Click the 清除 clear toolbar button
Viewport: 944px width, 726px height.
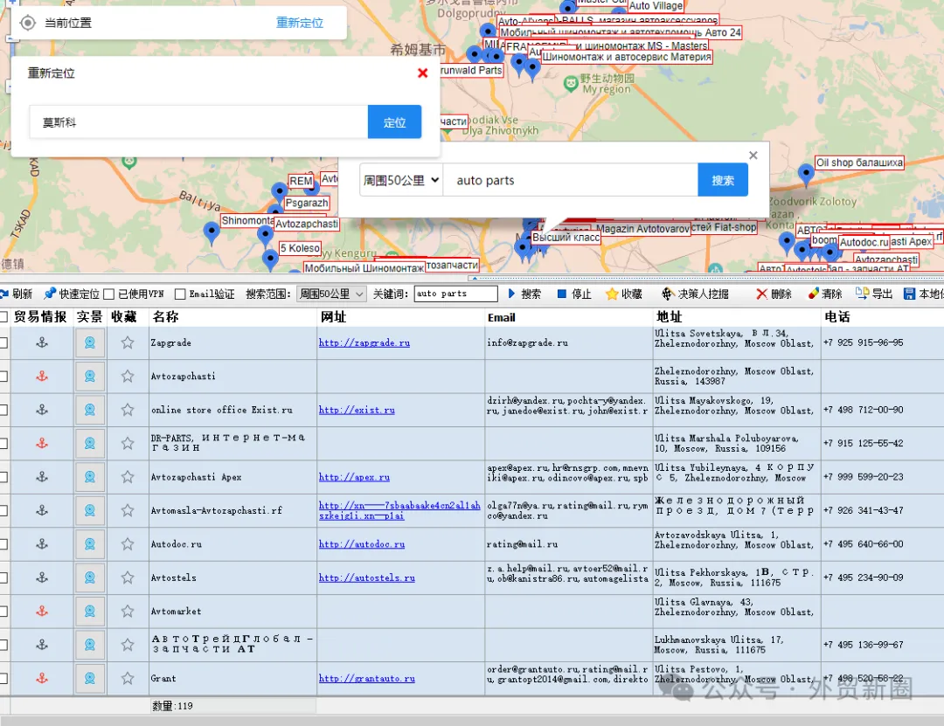coord(825,294)
